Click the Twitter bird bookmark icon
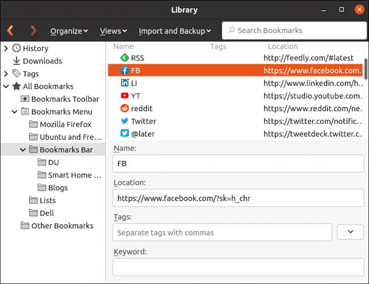Screen dimensions: 369x284 pyautogui.click(x=124, y=121)
